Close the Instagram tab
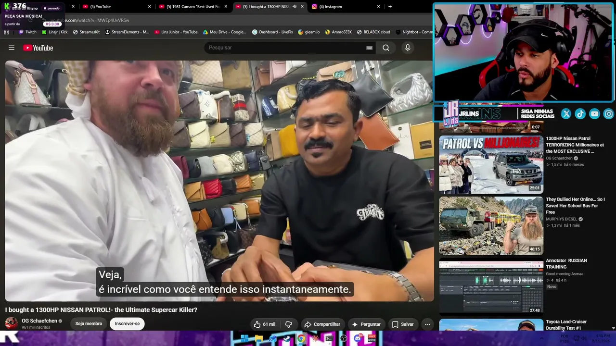Screen dimensions: 616x346 pos(378,7)
